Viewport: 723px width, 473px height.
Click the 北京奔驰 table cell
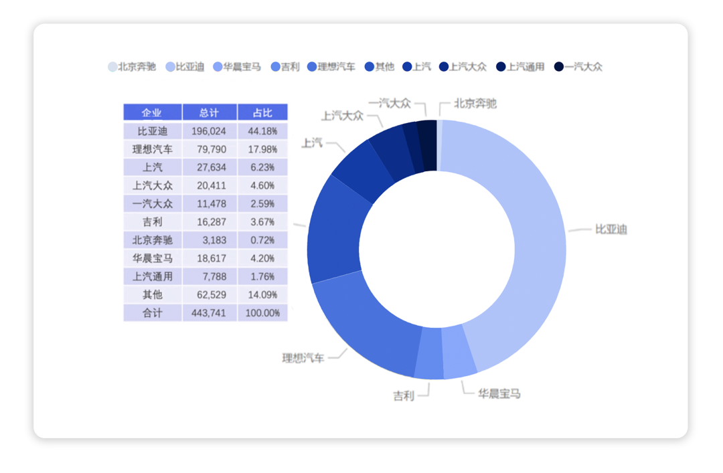[152, 240]
